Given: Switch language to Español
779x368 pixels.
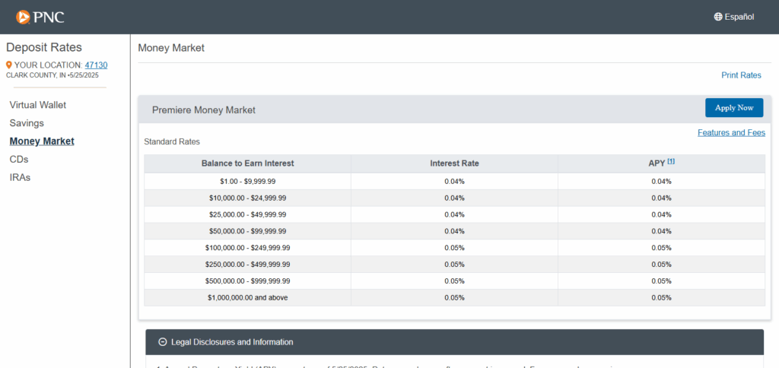Looking at the screenshot, I should (x=734, y=17).
